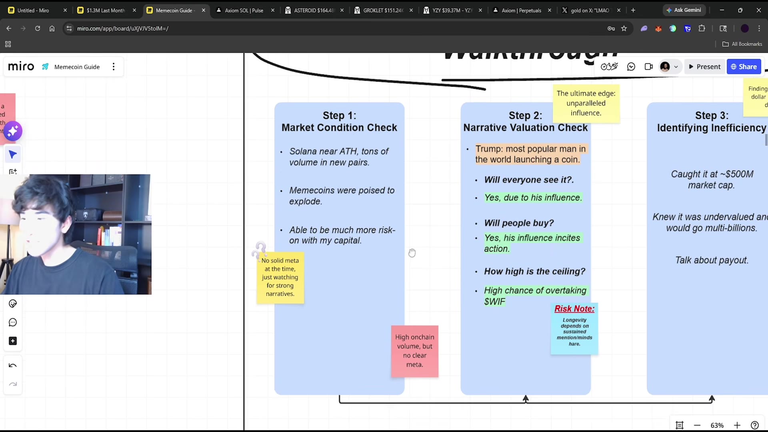
Task: Switch to Axiom | Perpetuals tab
Action: [521, 10]
